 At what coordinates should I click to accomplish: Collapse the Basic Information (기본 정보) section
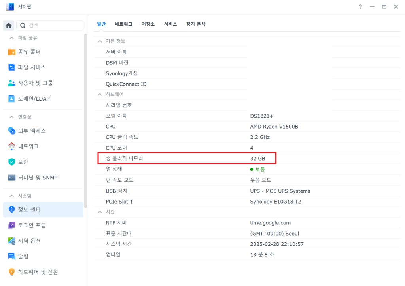(x=100, y=41)
